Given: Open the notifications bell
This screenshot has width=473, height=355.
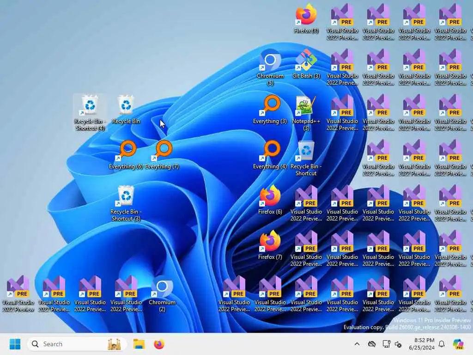Looking at the screenshot, I should click(442, 344).
